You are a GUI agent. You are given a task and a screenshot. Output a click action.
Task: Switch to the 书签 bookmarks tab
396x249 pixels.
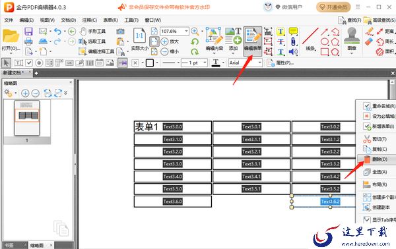10,245
